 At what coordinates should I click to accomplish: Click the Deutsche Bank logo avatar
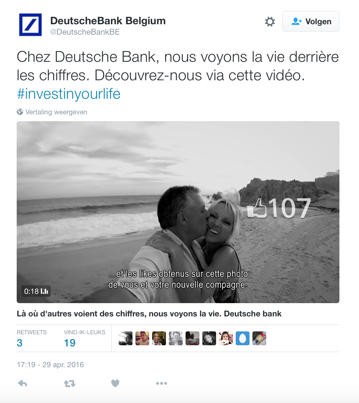(x=30, y=25)
